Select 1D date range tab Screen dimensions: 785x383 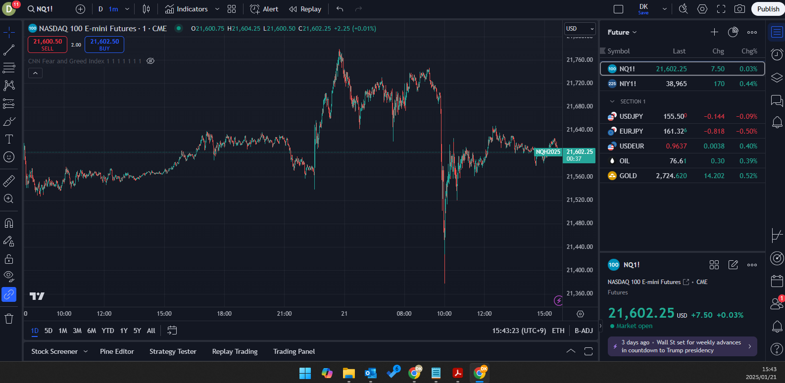[35, 331]
